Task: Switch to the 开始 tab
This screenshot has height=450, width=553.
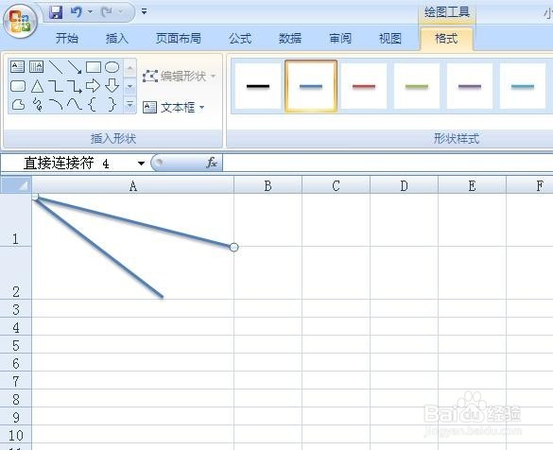Action: (67, 38)
